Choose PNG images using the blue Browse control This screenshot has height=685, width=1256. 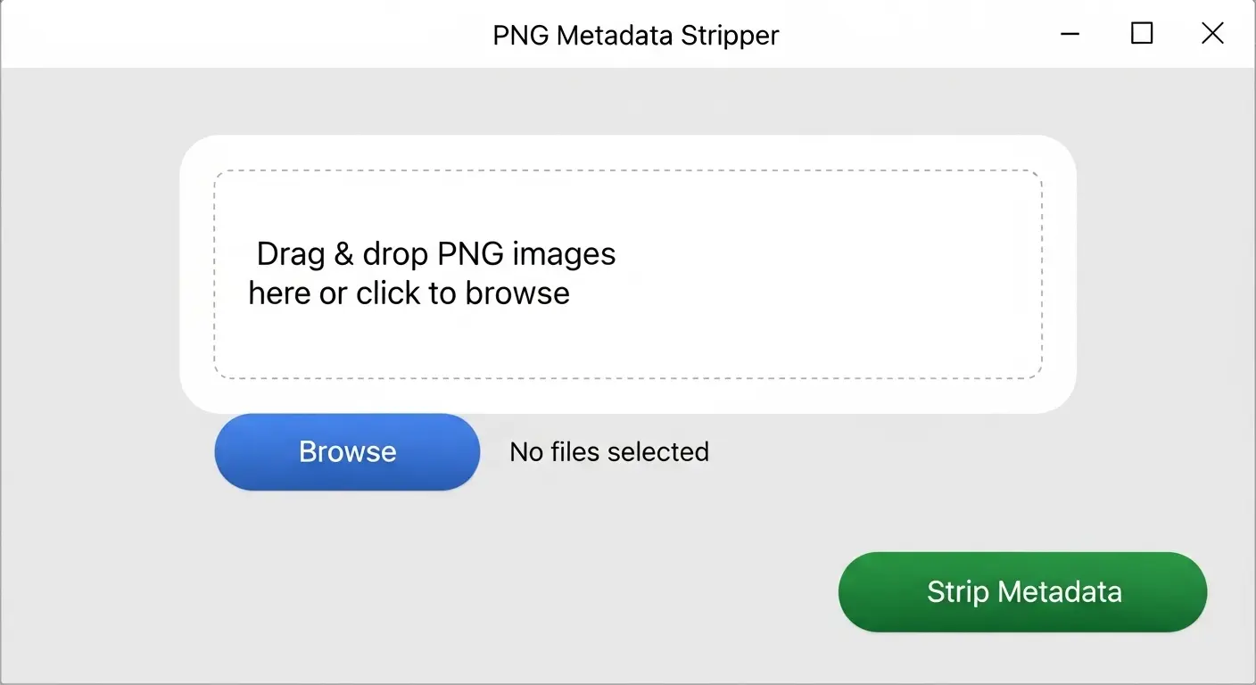point(346,451)
